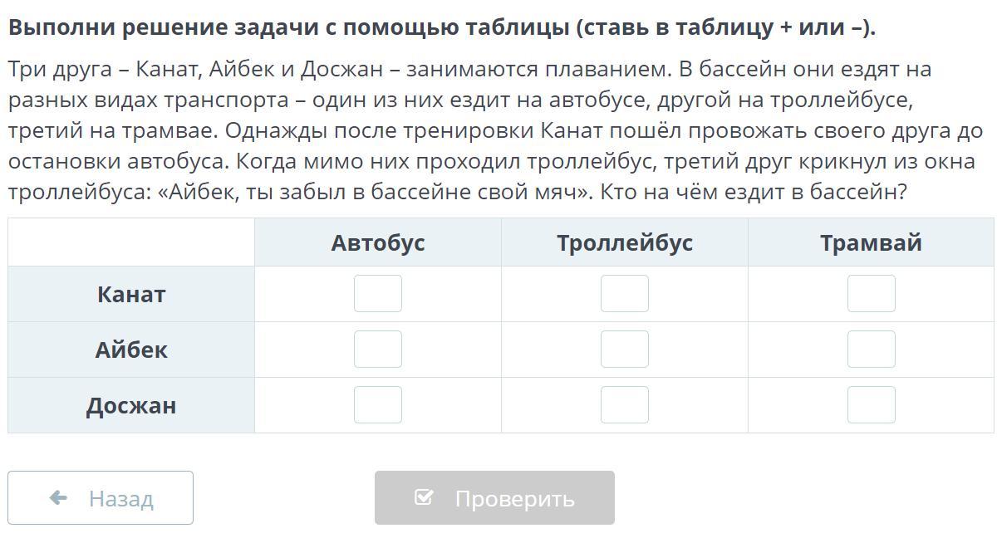This screenshot has width=1002, height=538.
Task: Click the checkmark icon in Проверить
Action: [424, 497]
